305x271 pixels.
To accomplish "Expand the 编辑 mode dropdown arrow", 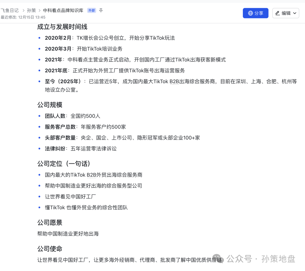I will click(x=295, y=13).
